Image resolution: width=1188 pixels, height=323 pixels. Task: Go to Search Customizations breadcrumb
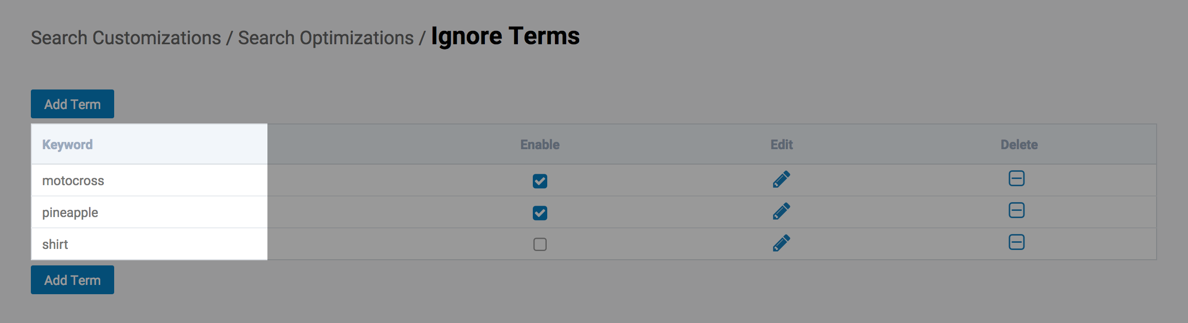coord(126,38)
